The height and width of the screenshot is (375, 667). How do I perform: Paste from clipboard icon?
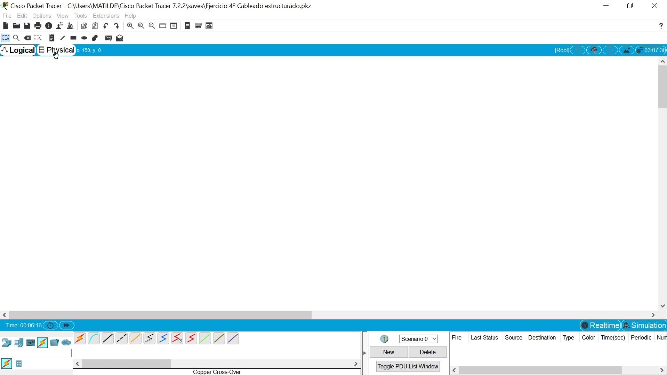tap(95, 26)
